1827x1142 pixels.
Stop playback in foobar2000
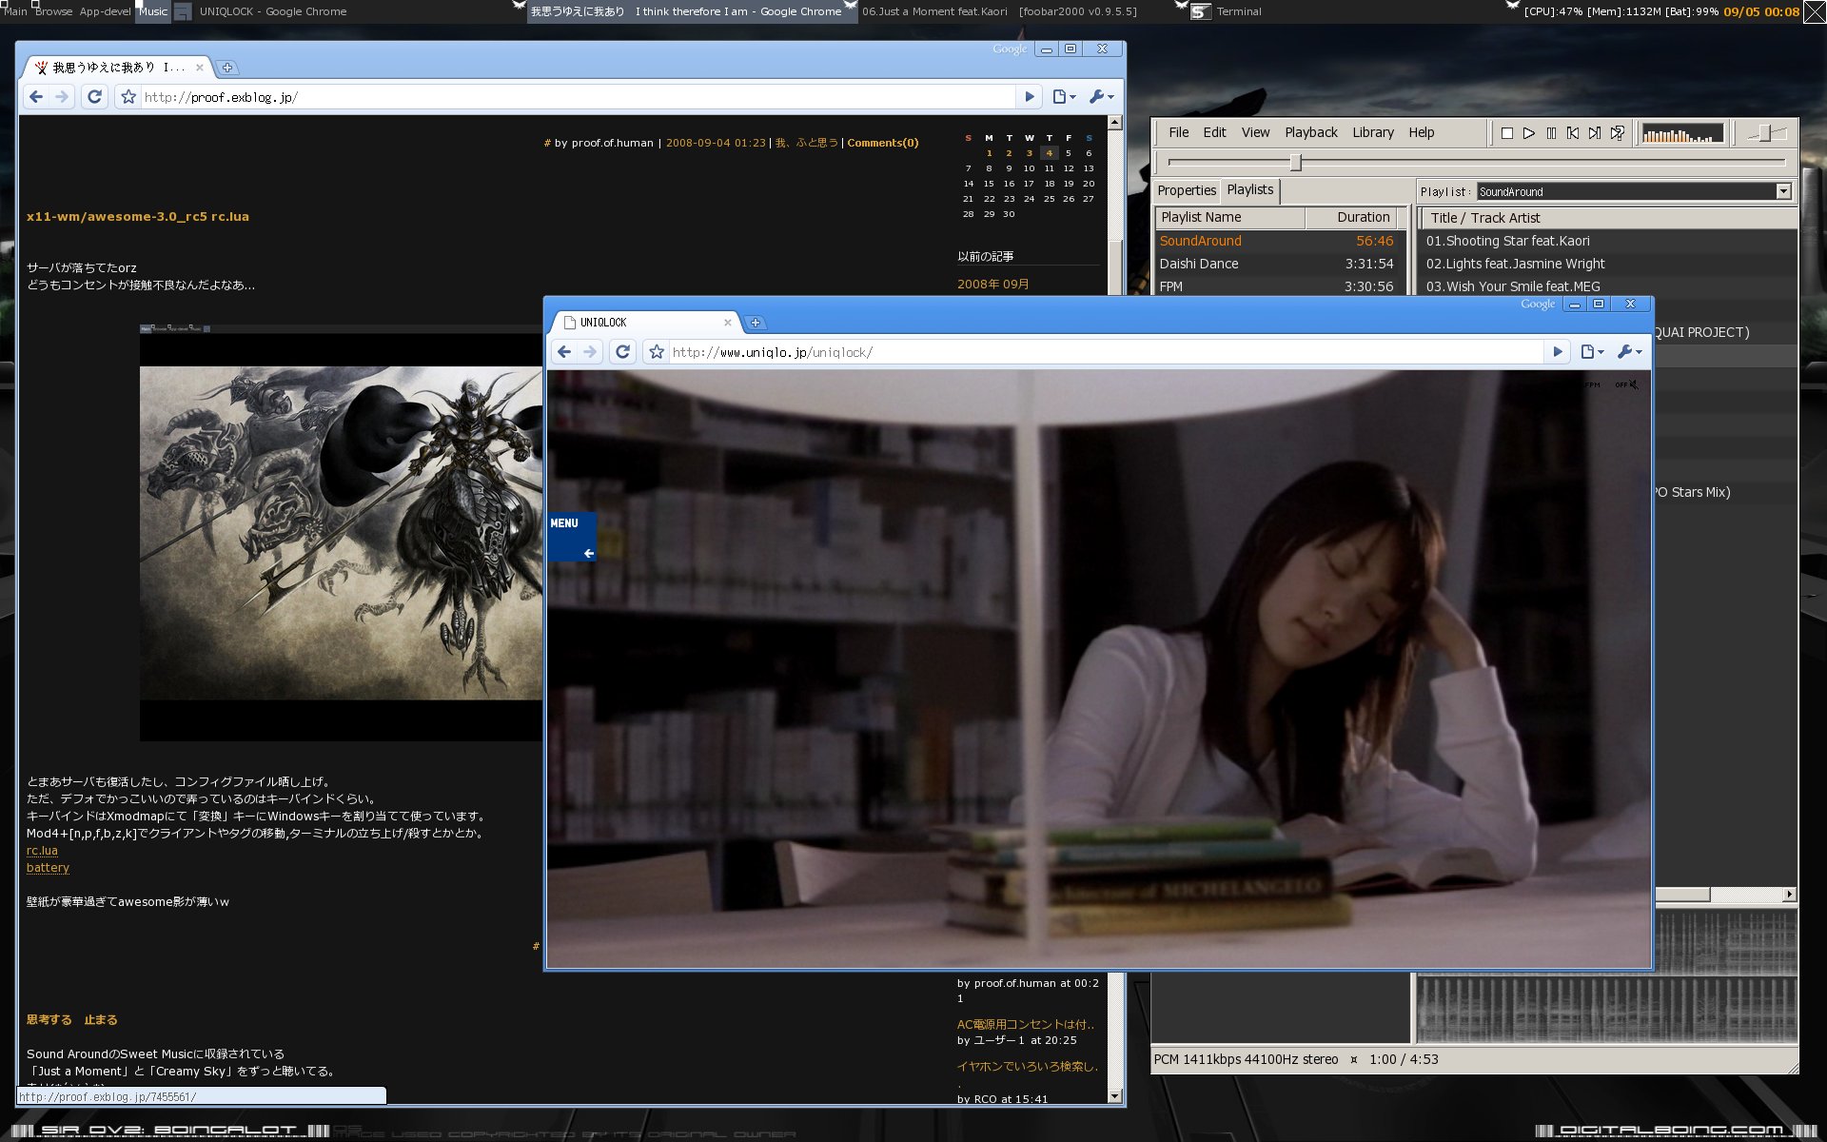(x=1506, y=133)
